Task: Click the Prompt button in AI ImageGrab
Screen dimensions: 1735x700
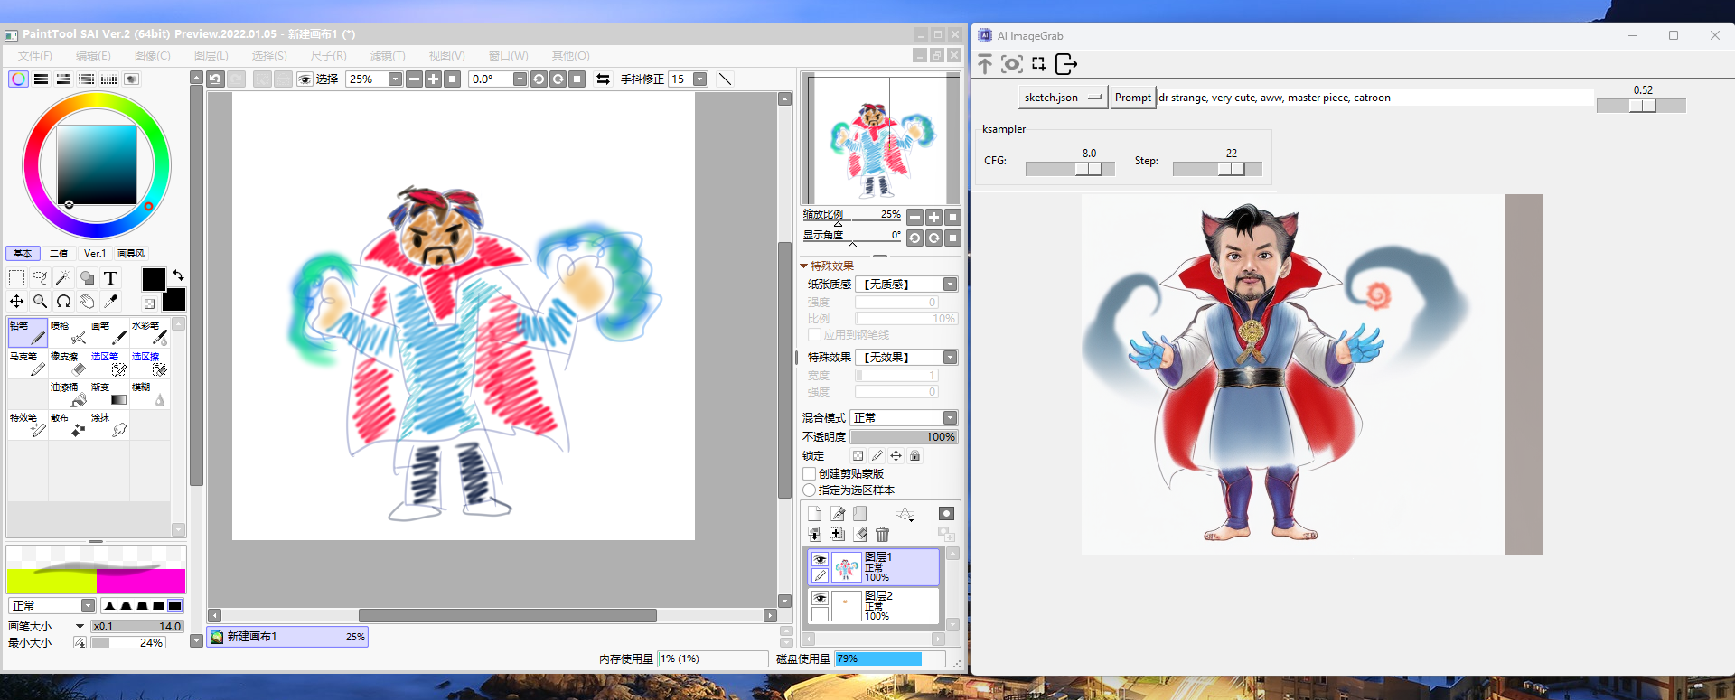Action: click(1132, 98)
